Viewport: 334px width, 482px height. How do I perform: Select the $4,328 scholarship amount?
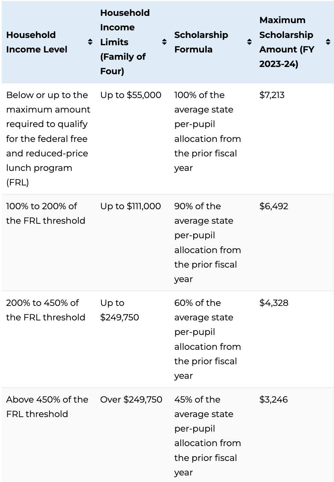[x=274, y=303]
